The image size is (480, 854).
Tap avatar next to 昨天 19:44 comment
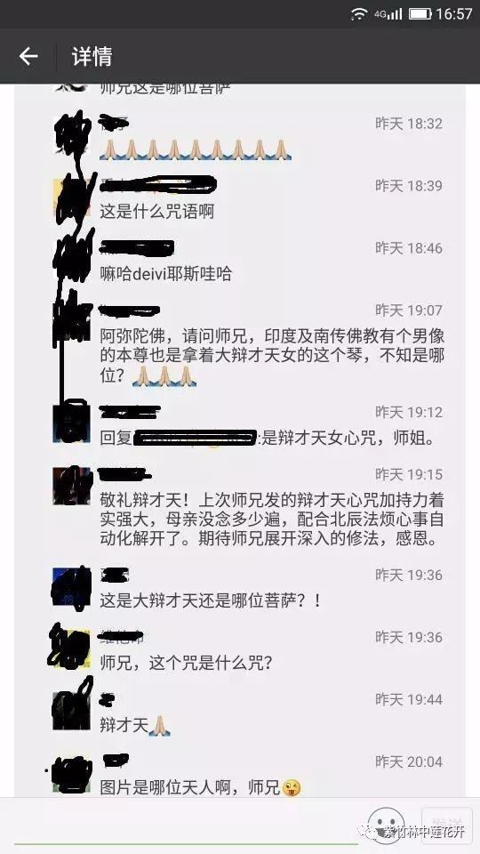[x=71, y=710]
